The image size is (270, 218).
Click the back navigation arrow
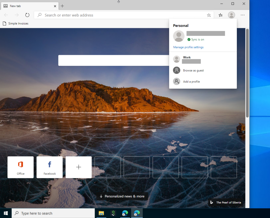point(6,15)
